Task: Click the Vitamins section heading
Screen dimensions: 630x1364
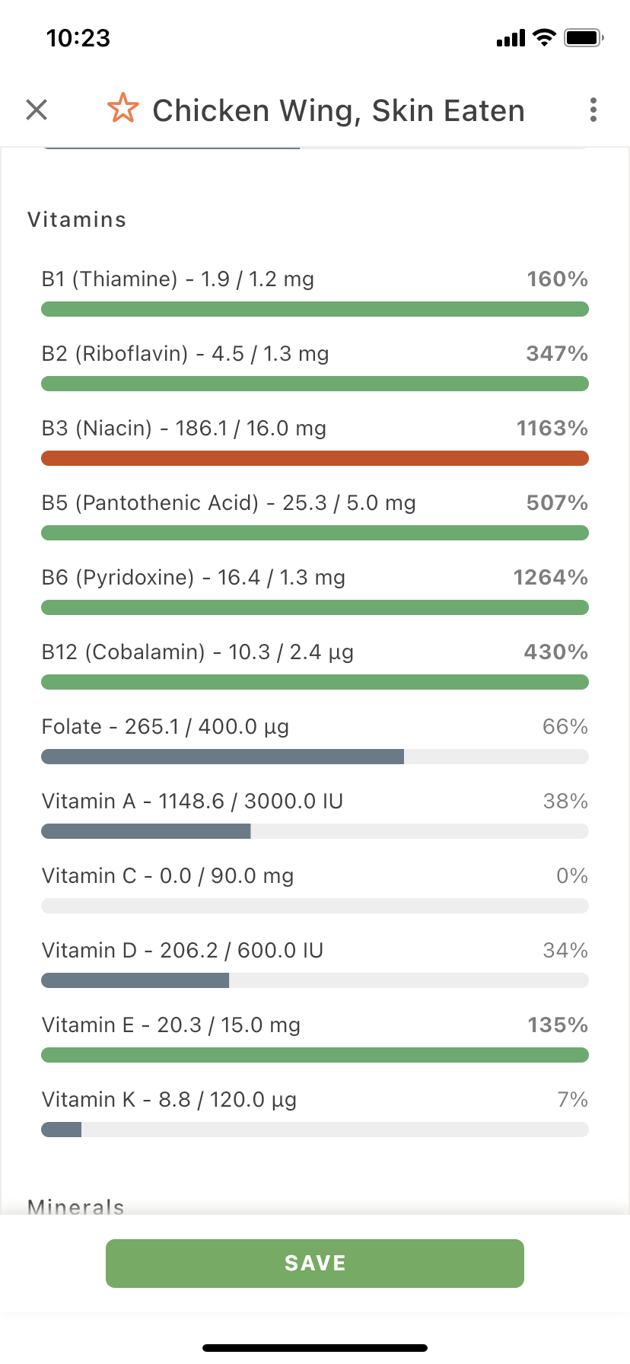Action: tap(77, 220)
